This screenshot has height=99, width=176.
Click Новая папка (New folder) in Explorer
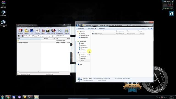point(102,28)
